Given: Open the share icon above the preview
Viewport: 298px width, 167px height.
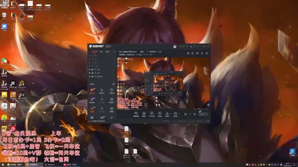Looking at the screenshot, I should [x=207, y=53].
